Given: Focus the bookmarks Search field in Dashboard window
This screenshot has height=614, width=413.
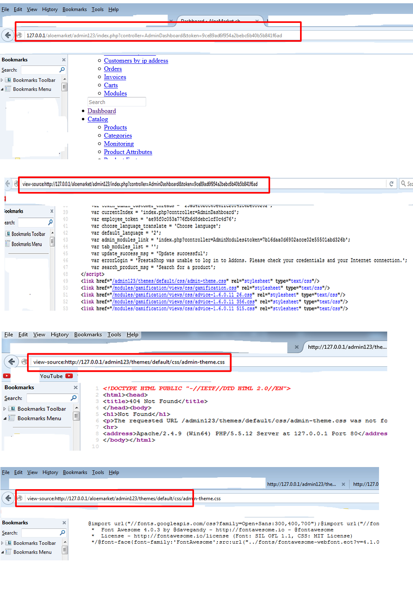Looking at the screenshot, I should [40, 70].
